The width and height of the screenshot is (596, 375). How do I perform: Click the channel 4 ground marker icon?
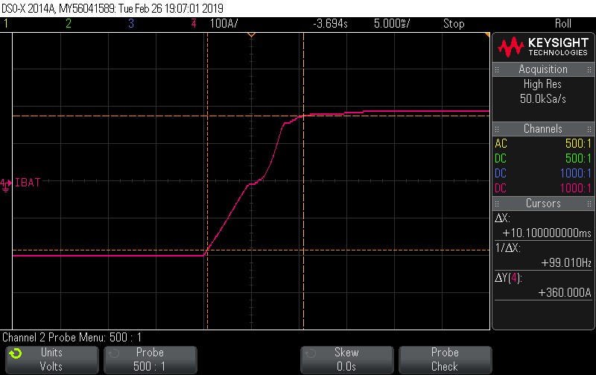[x=6, y=185]
